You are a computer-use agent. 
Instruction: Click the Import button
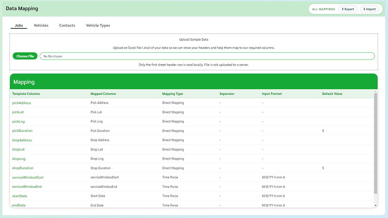(x=369, y=9)
